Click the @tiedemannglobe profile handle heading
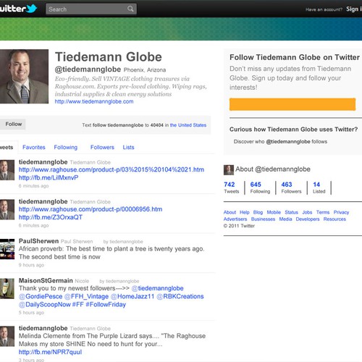The width and height of the screenshot is (362, 362). click(88, 70)
